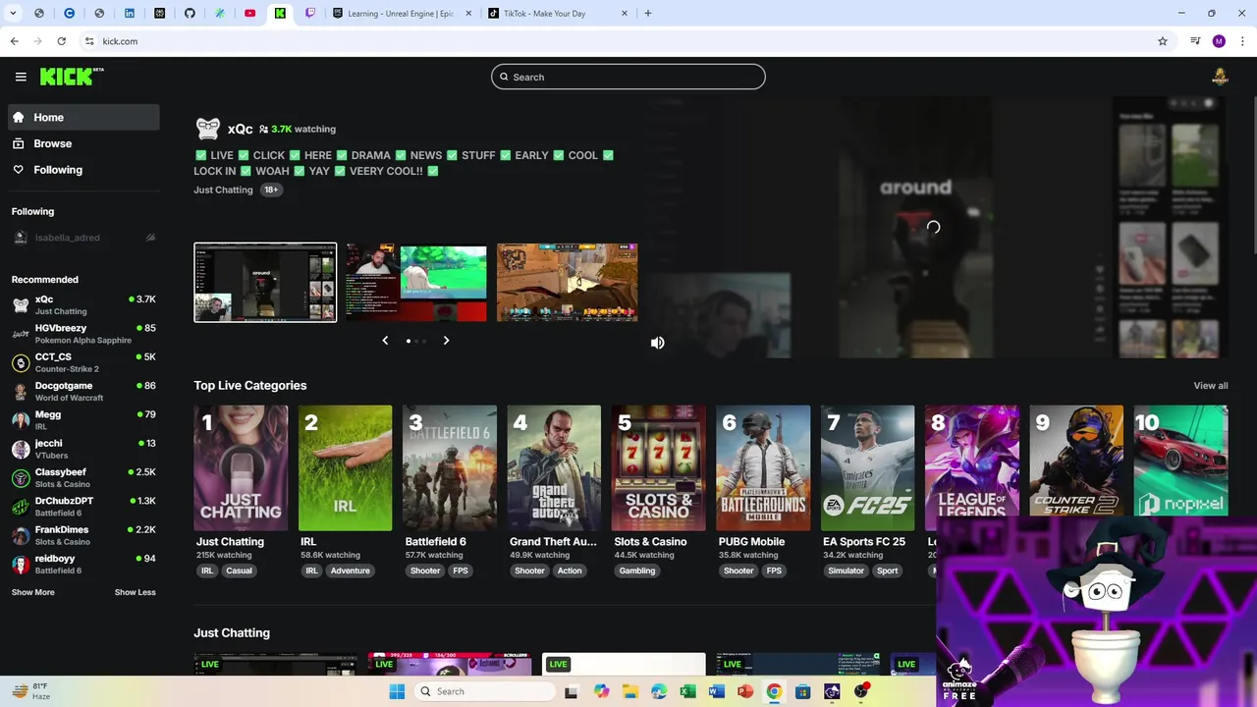Click the Chrome profile M avatar

[1219, 41]
